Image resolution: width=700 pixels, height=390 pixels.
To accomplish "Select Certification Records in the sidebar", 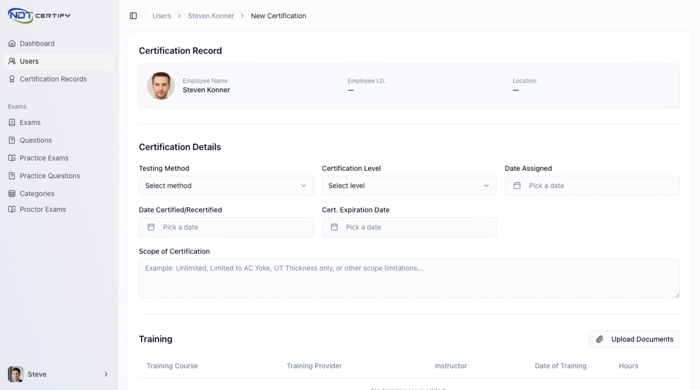I will (x=59, y=79).
